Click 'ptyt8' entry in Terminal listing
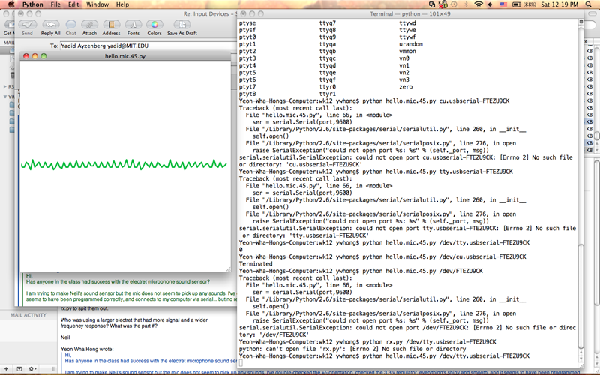The image size is (600, 375). [247, 94]
